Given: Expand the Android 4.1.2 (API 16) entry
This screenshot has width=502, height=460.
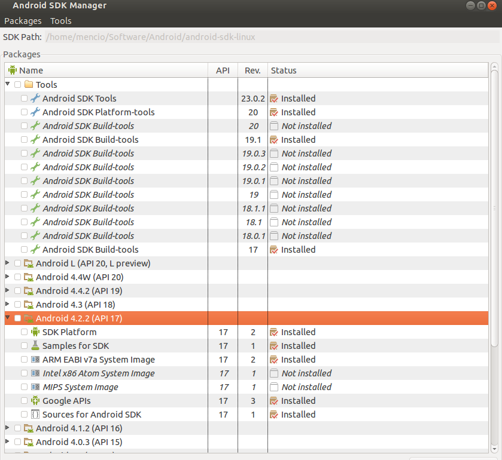Looking at the screenshot, I should click(7, 428).
